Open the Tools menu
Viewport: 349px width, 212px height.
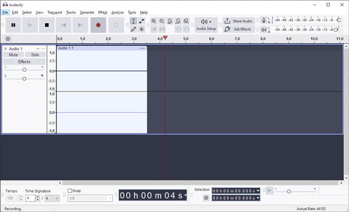[132, 12]
